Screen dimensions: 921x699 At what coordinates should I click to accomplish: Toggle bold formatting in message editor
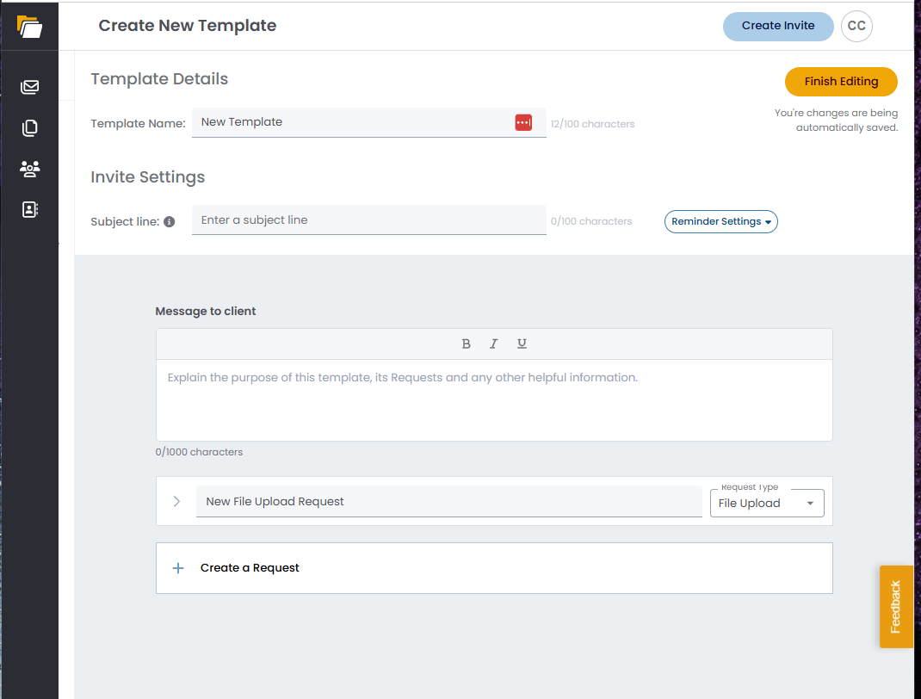pyautogui.click(x=466, y=344)
